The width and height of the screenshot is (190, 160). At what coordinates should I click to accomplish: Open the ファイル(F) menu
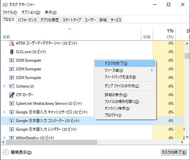pyautogui.click(x=10, y=12)
